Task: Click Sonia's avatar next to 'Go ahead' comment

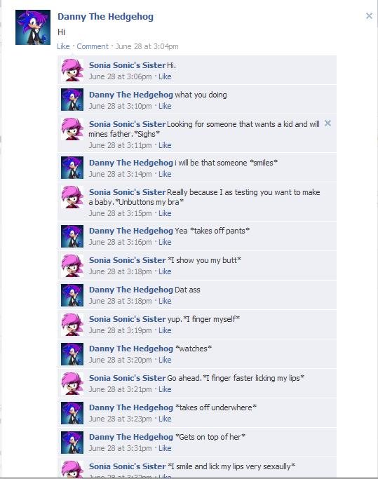Action: point(72,383)
